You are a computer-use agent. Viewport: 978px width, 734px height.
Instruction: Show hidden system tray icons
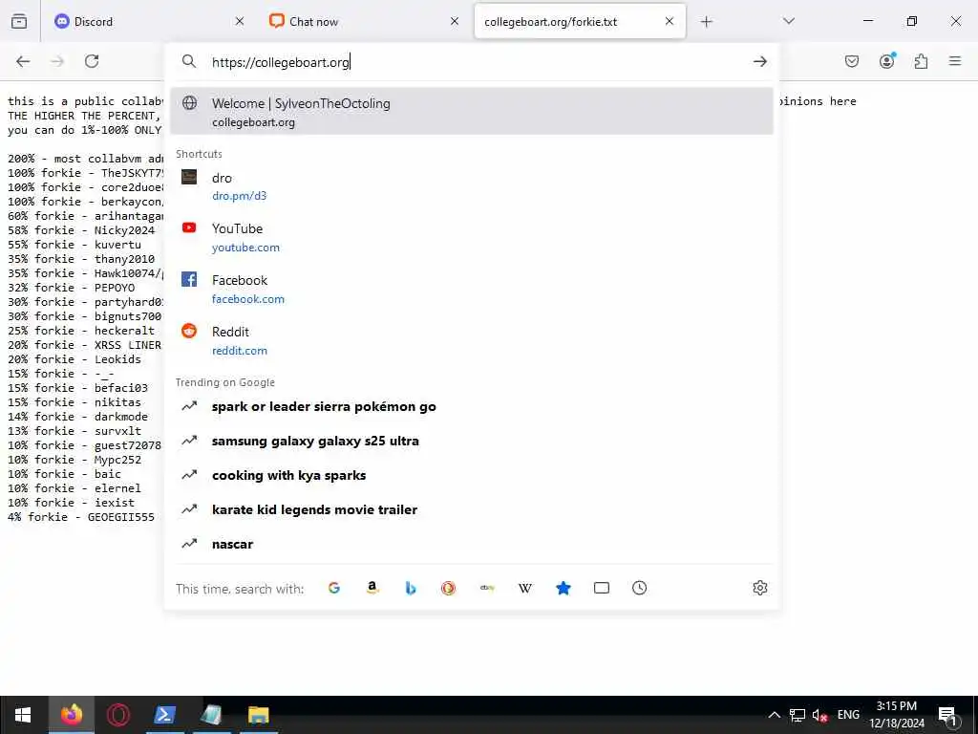(774, 715)
